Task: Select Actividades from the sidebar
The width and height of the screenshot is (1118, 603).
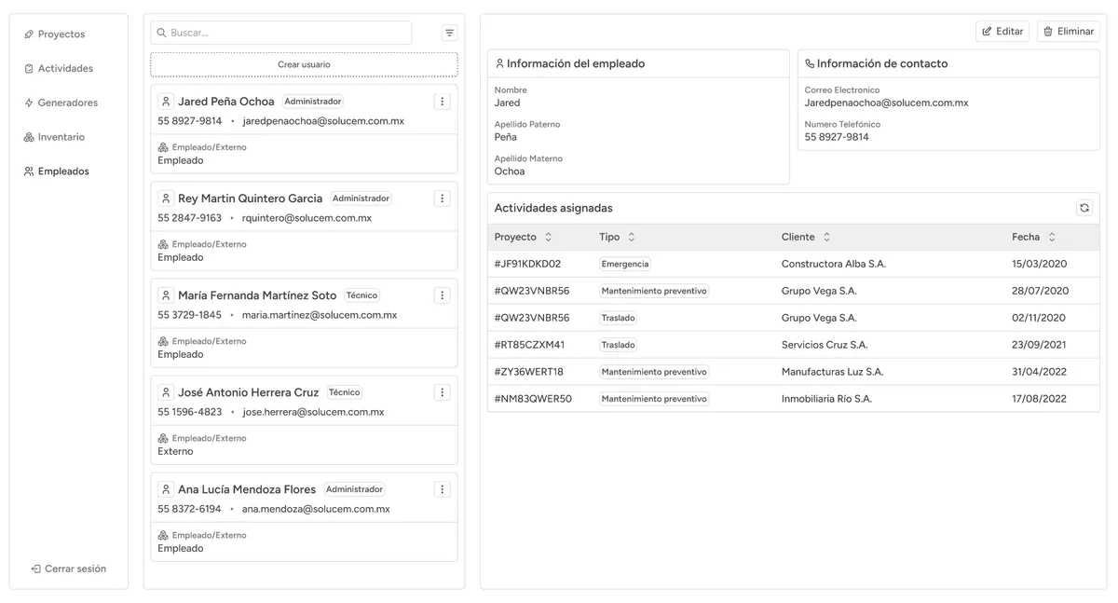Action: point(65,68)
